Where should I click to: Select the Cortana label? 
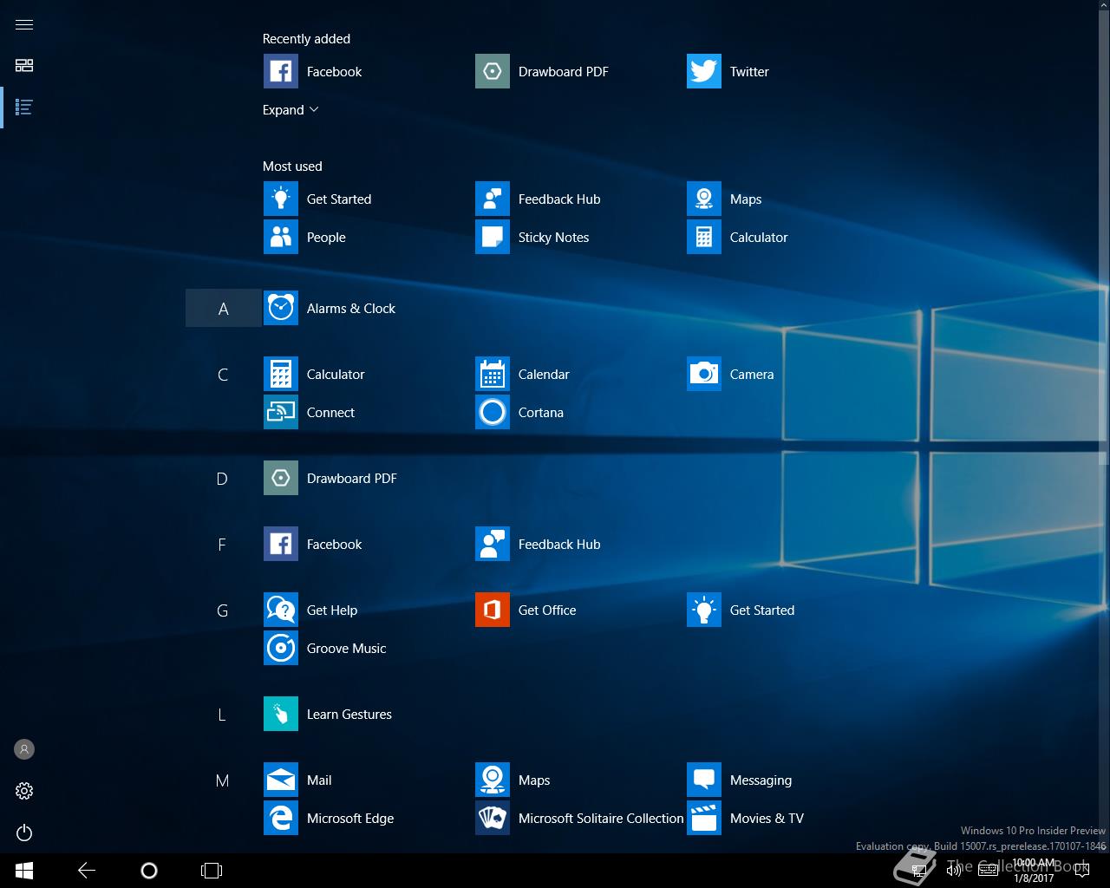(x=540, y=413)
